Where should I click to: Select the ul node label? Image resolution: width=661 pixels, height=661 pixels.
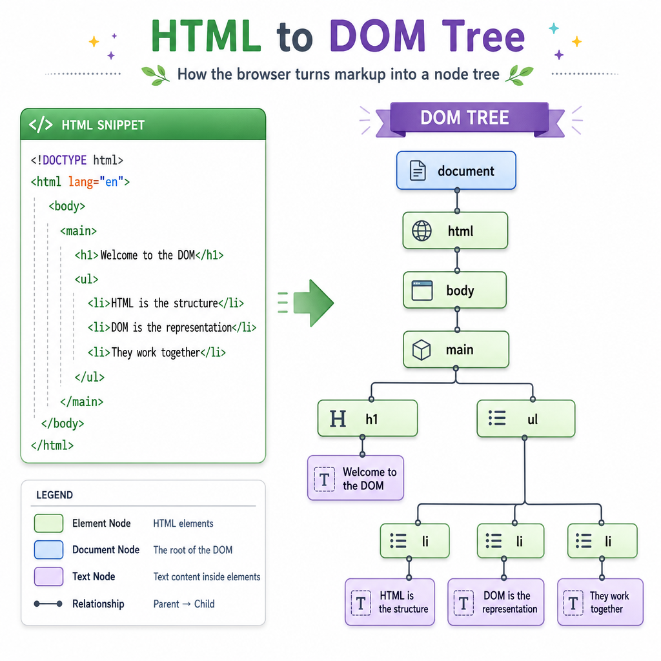[533, 419]
